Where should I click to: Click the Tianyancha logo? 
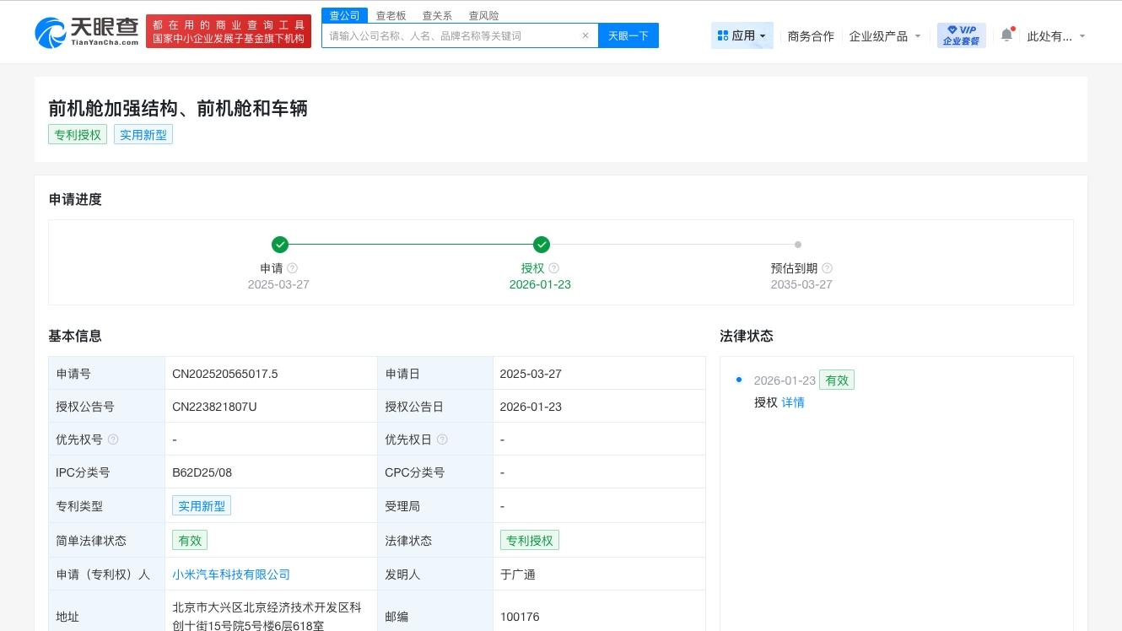[x=84, y=32]
